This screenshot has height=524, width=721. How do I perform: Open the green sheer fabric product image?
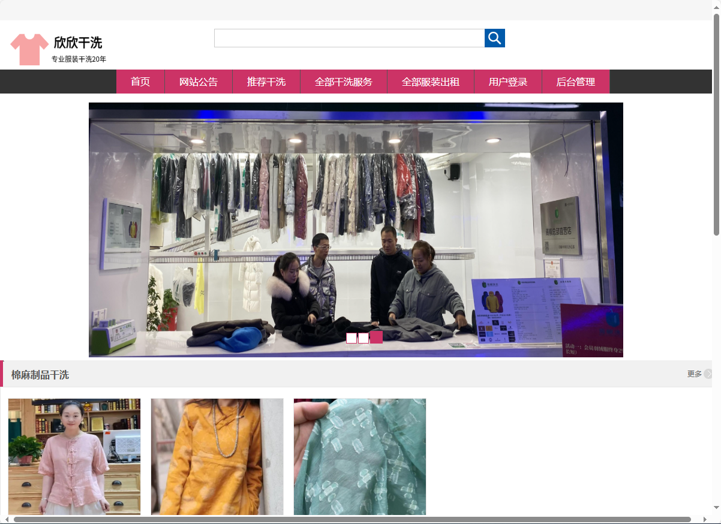click(360, 457)
